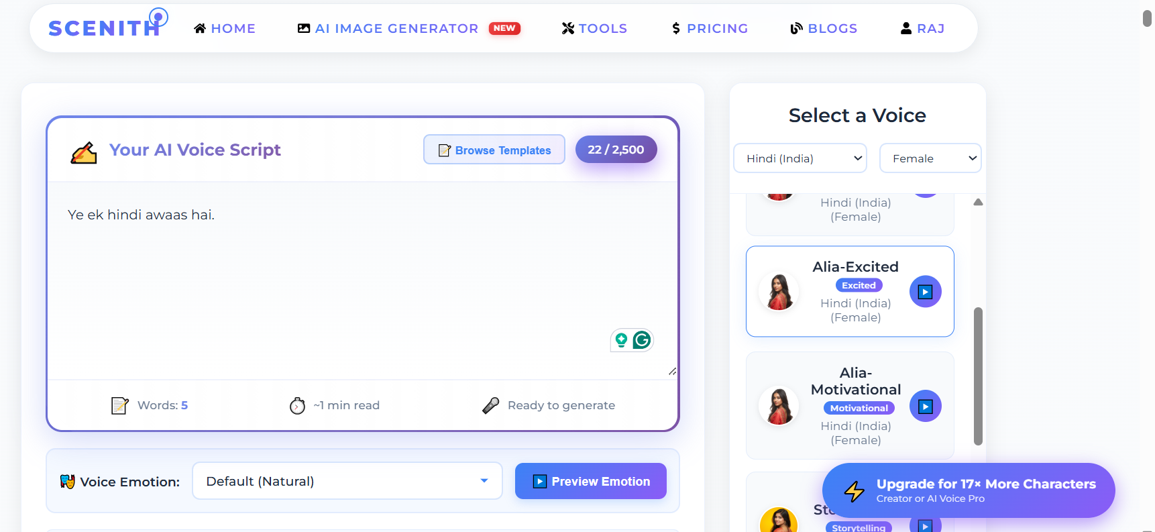Click the microphone icon beside Ready to generate
1155x532 pixels.
pos(490,405)
